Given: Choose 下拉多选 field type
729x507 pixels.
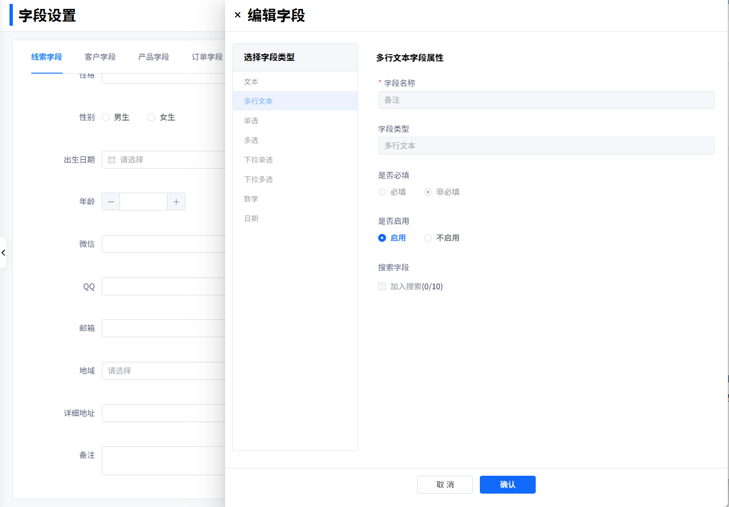Looking at the screenshot, I should (x=258, y=179).
